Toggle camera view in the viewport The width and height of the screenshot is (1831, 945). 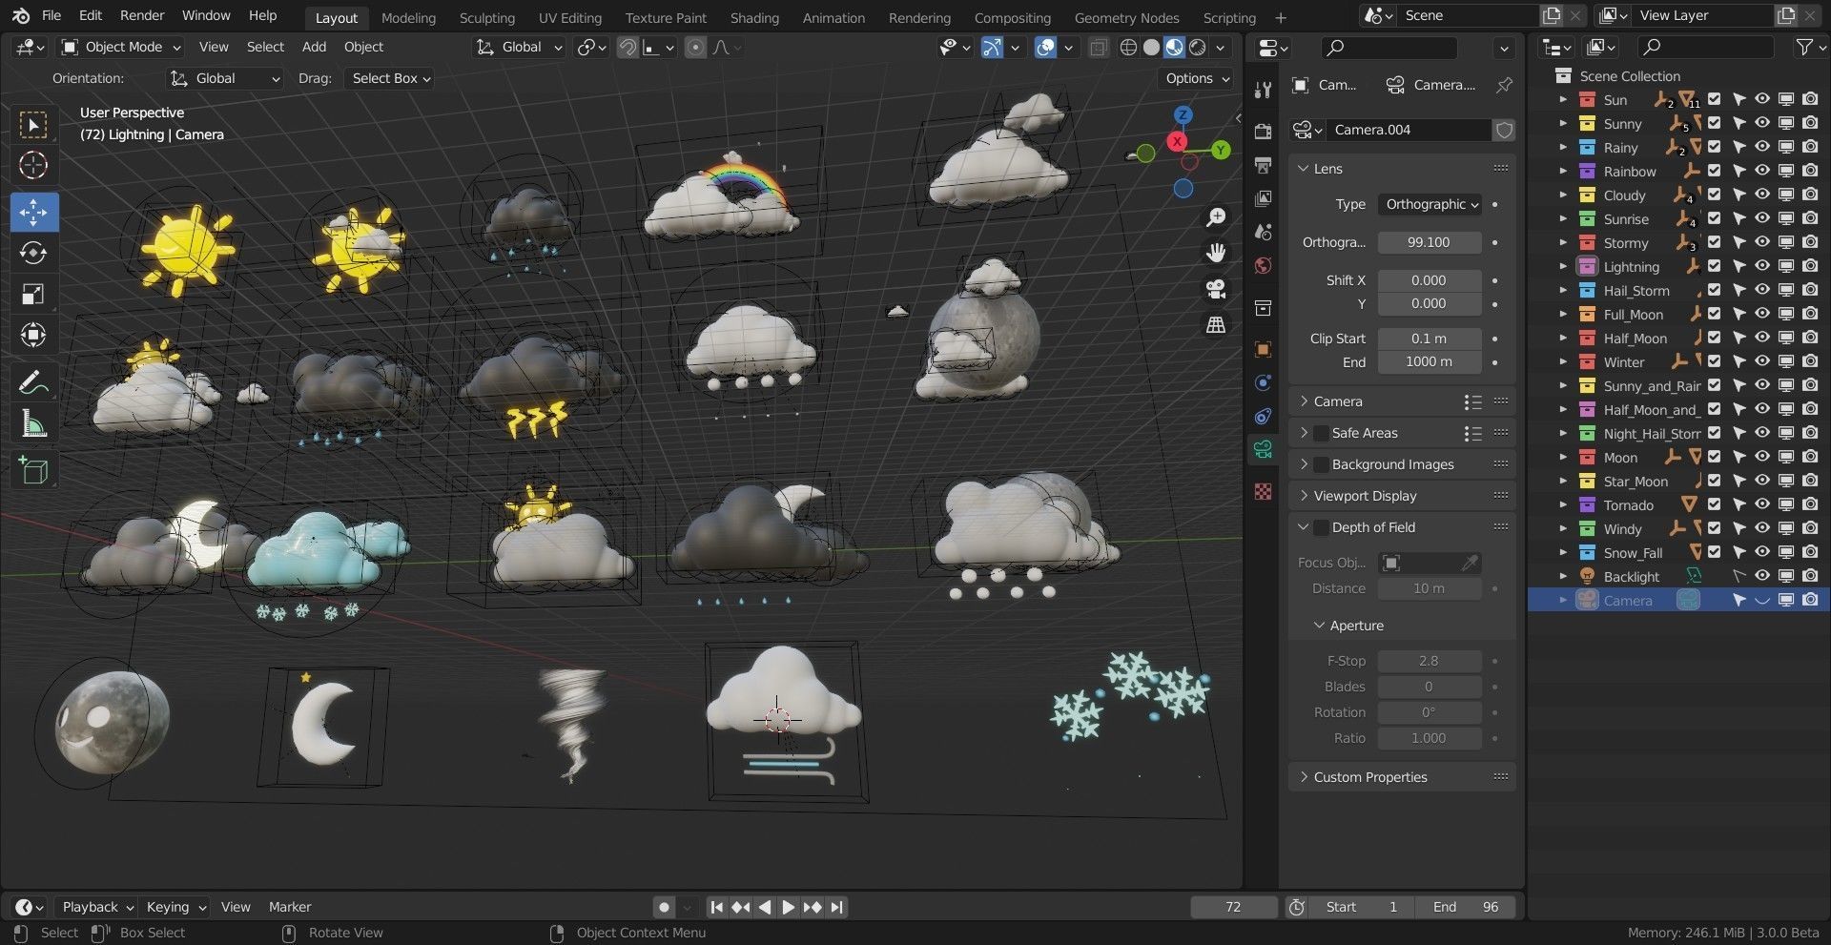[x=1216, y=289]
